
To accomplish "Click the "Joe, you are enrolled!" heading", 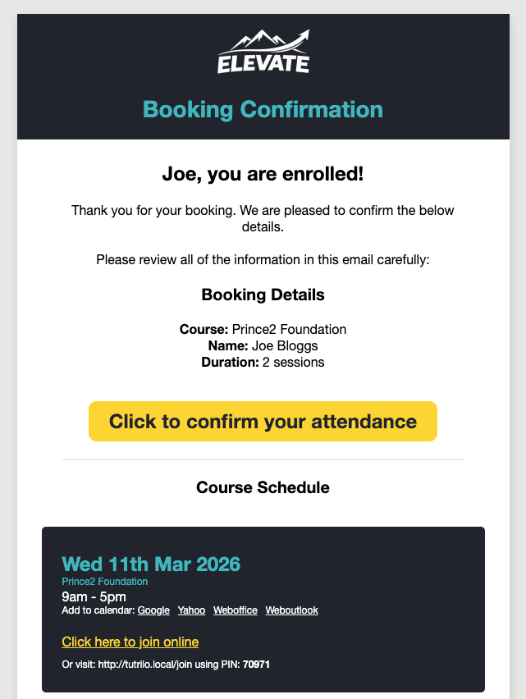I will [263, 174].
